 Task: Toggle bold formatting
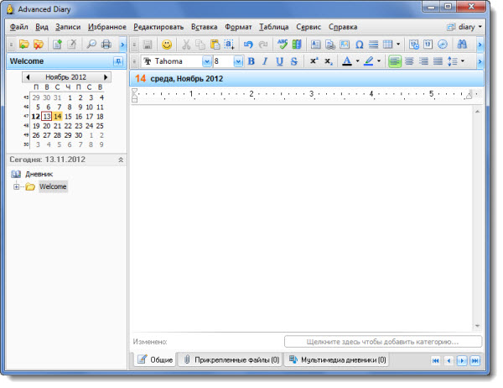click(251, 61)
